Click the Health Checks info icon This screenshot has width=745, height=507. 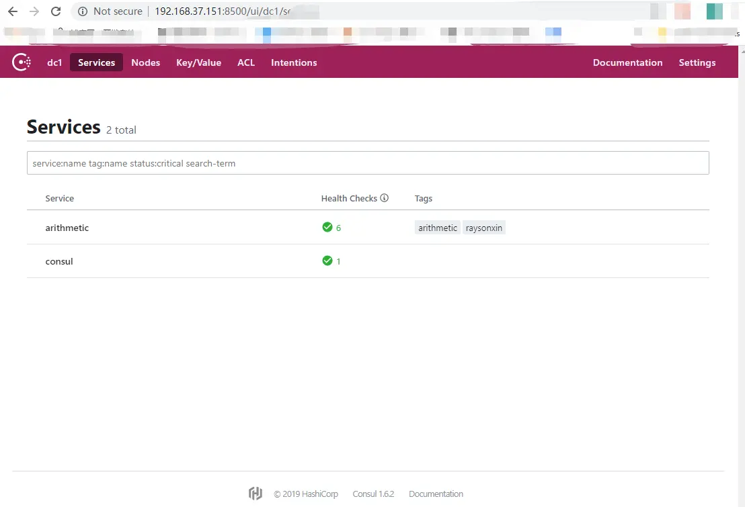pyautogui.click(x=385, y=198)
